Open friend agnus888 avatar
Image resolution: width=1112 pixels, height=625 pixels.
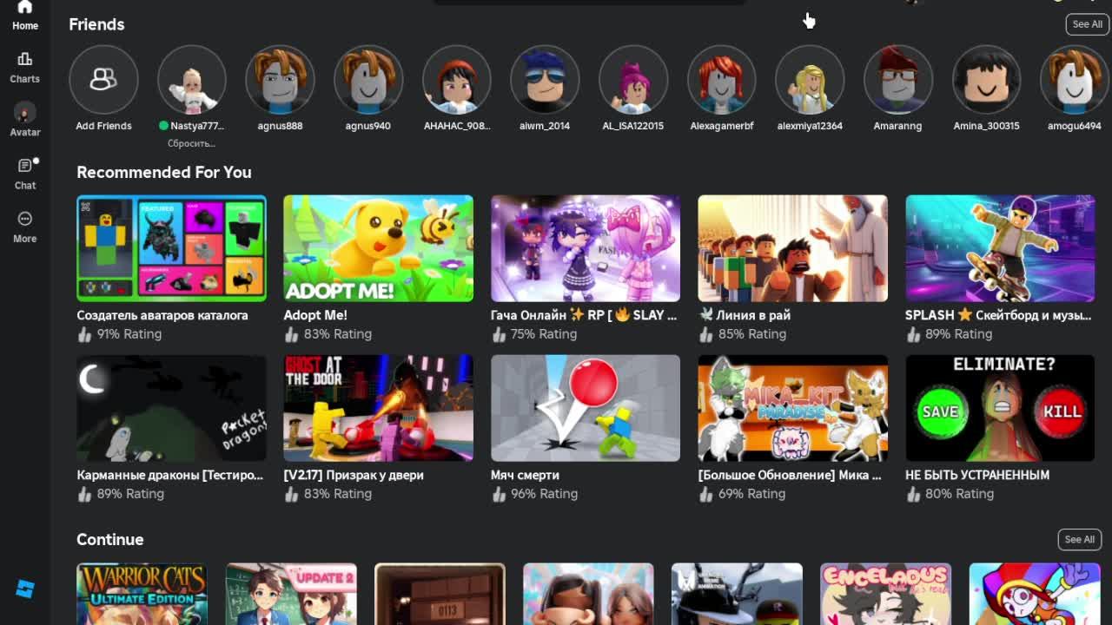pyautogui.click(x=280, y=80)
